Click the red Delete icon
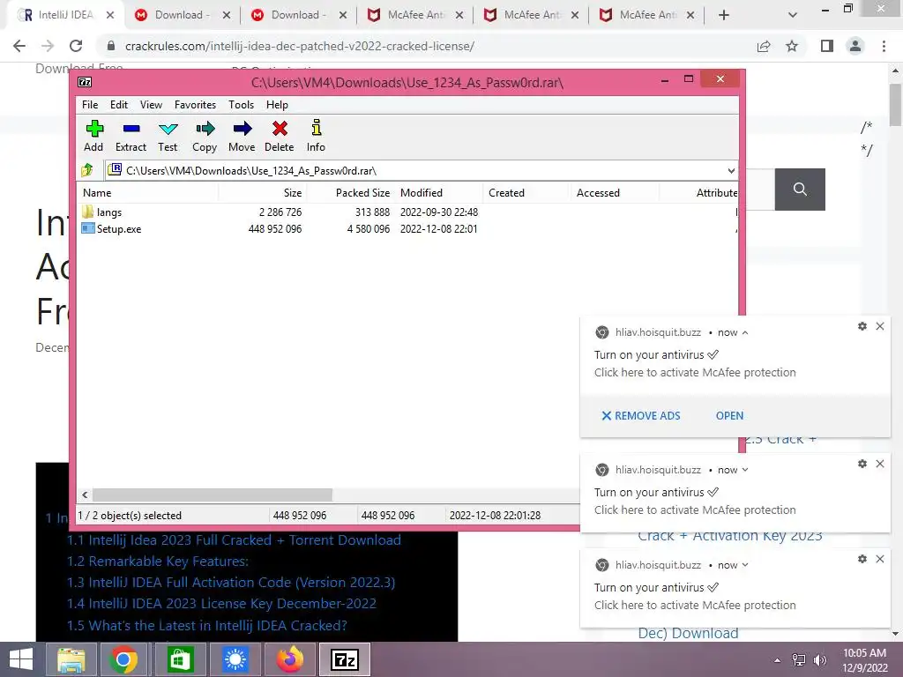The image size is (903, 677). 280,129
